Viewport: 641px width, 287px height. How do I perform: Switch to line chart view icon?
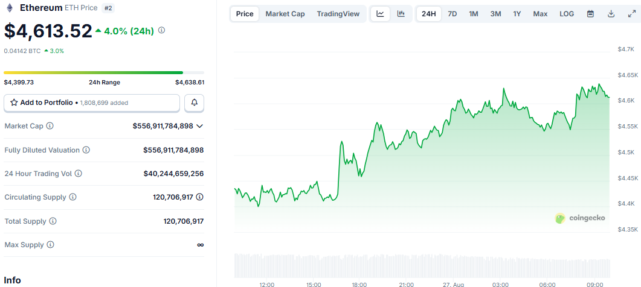(x=380, y=14)
